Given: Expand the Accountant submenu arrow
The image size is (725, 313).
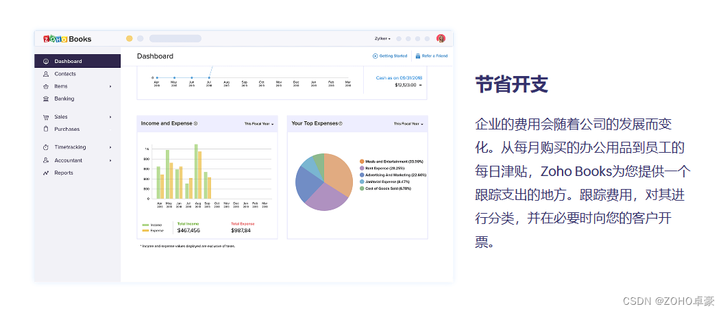Looking at the screenshot, I should (110, 160).
